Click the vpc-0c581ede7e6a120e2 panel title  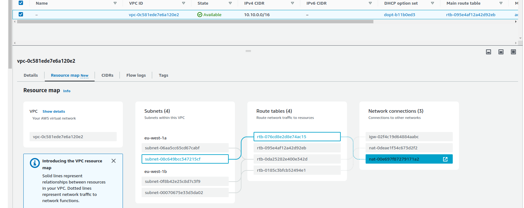coord(46,61)
